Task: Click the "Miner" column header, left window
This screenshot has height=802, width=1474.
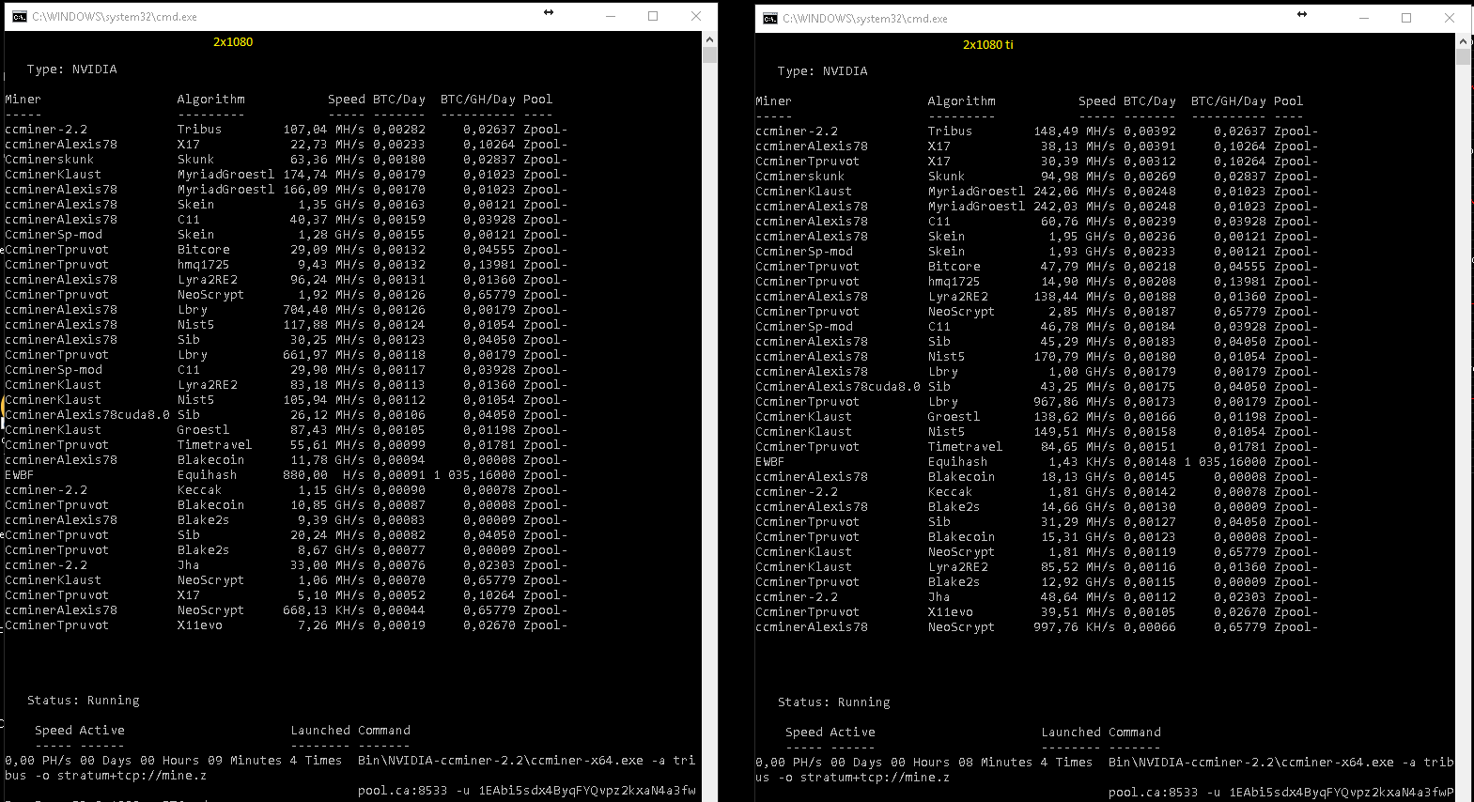Action: (x=23, y=100)
